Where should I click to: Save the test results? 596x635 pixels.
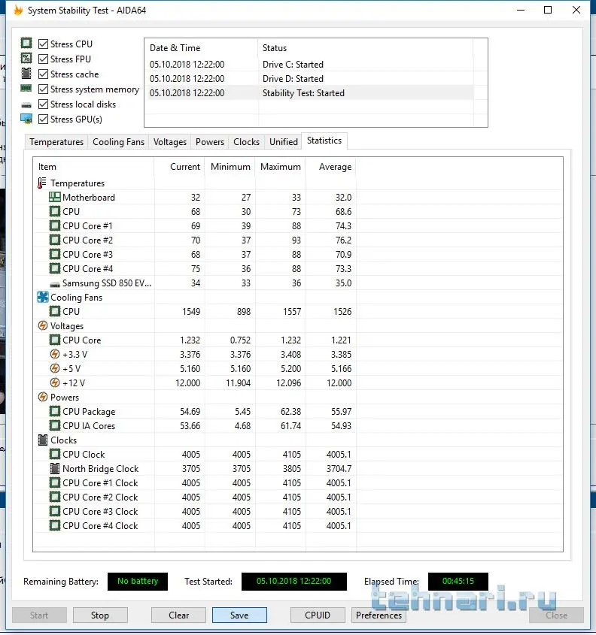point(239,615)
